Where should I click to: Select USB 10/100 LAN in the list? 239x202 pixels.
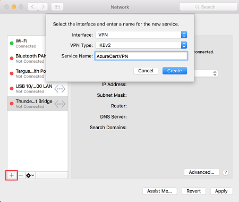[38, 89]
